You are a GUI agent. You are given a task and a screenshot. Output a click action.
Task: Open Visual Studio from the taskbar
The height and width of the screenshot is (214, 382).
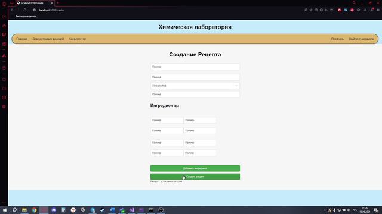click(x=132, y=210)
